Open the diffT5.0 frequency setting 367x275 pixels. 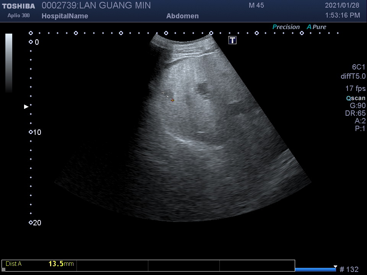tap(353, 76)
